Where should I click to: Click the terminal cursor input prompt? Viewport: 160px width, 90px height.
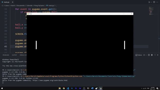3,82
